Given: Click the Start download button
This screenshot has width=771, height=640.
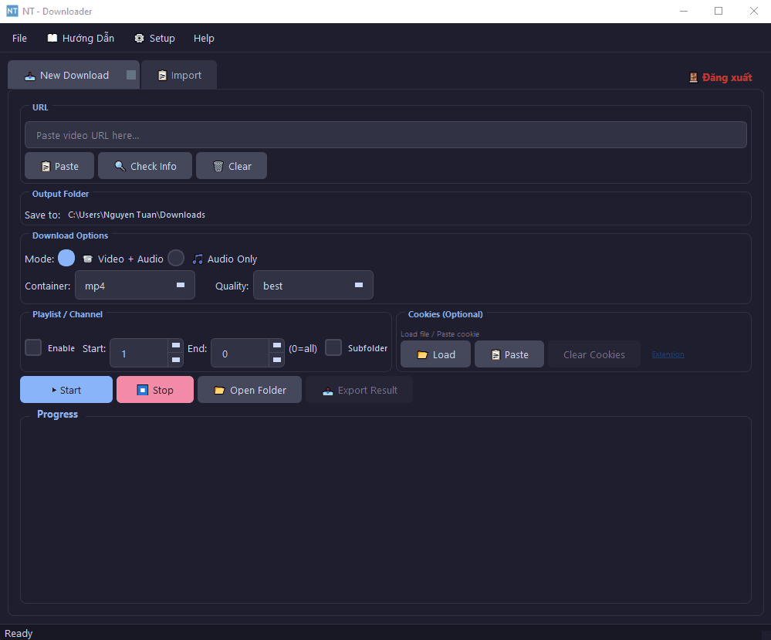Looking at the screenshot, I should coord(66,389).
